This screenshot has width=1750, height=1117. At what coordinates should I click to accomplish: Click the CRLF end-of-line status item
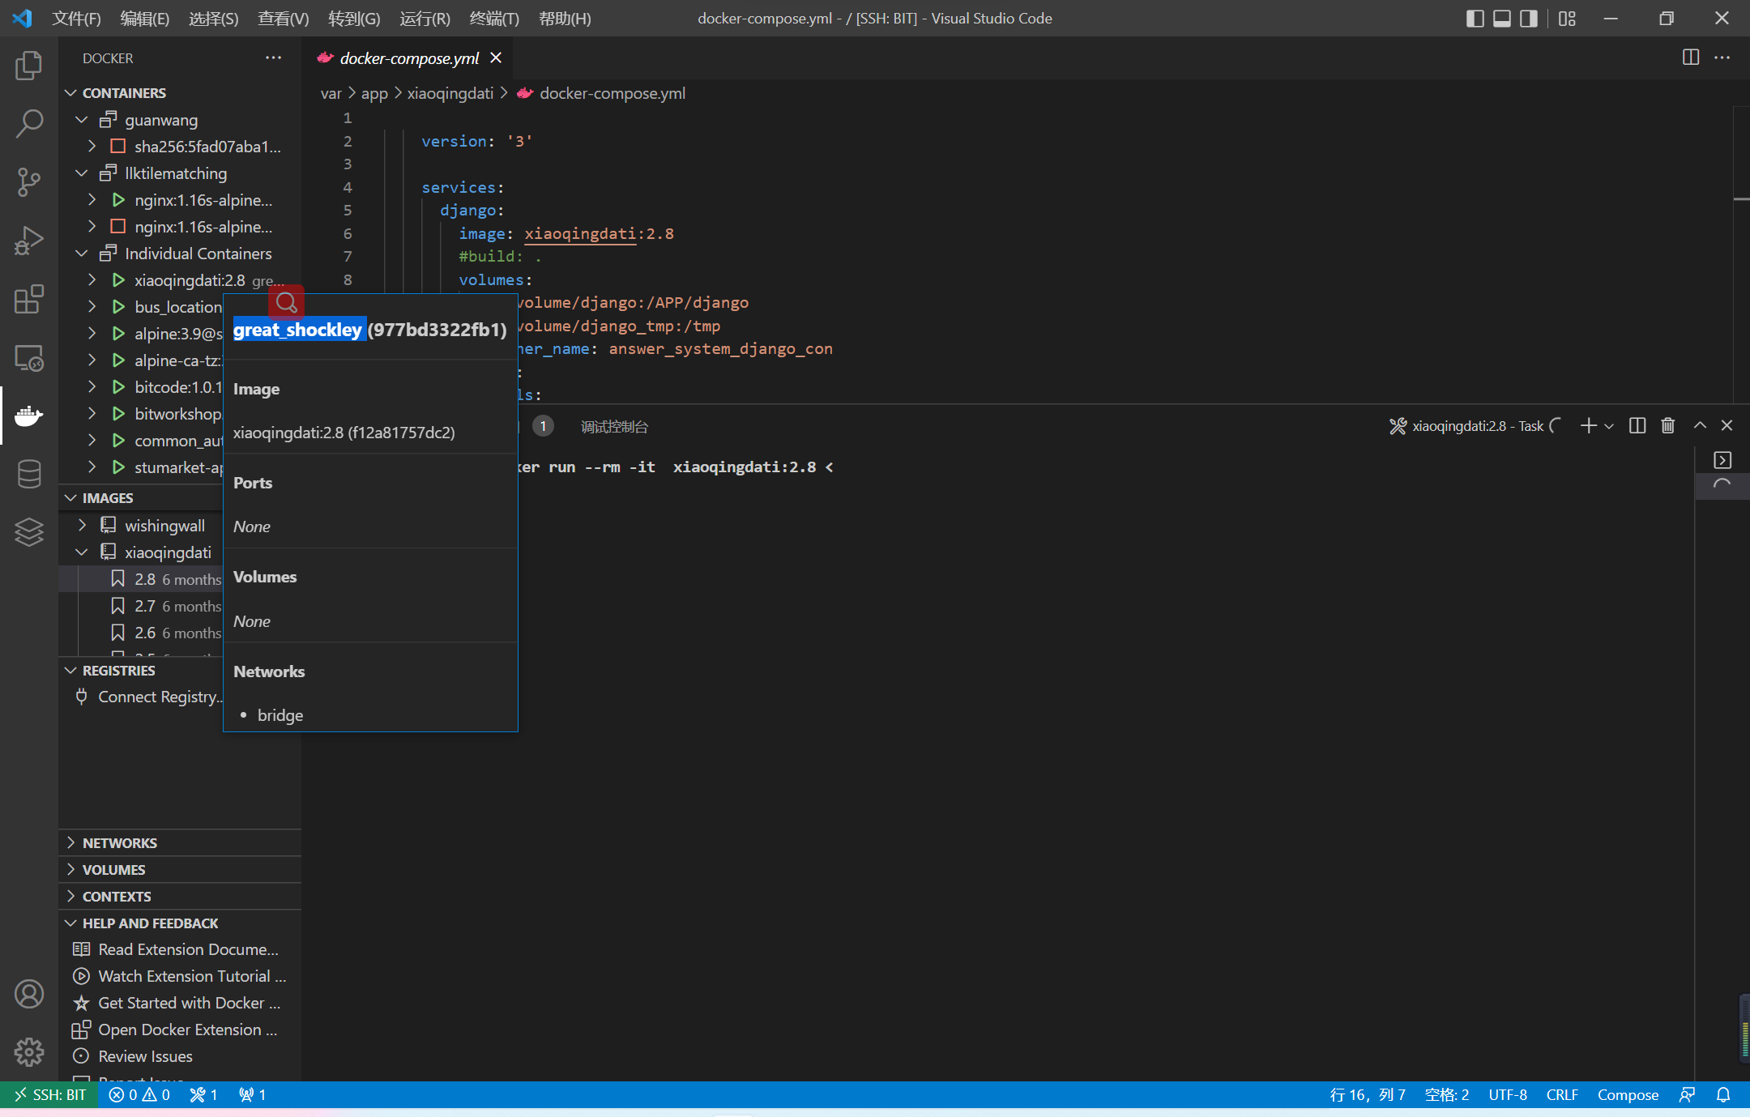pyautogui.click(x=1562, y=1094)
